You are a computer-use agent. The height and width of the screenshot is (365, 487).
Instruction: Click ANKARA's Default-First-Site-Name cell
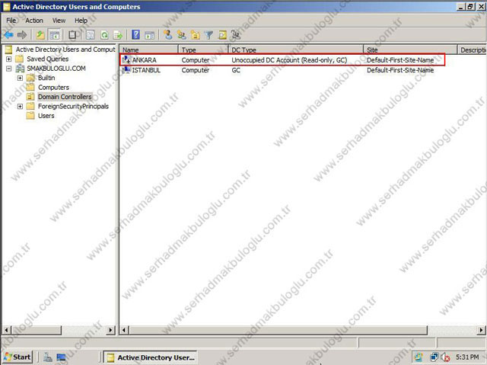tap(400, 60)
